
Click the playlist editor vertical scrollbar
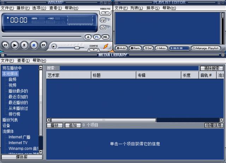(223, 28)
